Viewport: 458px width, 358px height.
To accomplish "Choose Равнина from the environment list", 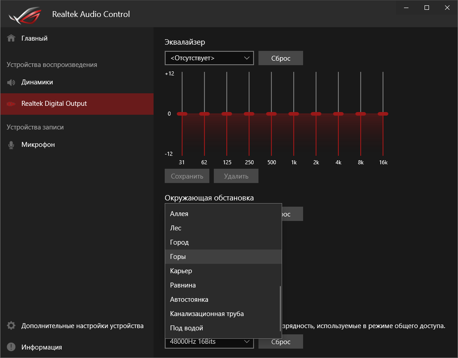I will coord(223,285).
